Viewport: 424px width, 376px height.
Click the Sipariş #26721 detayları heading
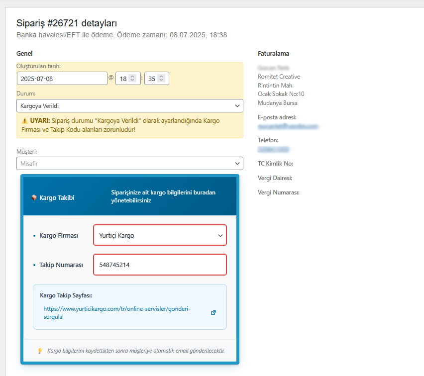(x=67, y=23)
